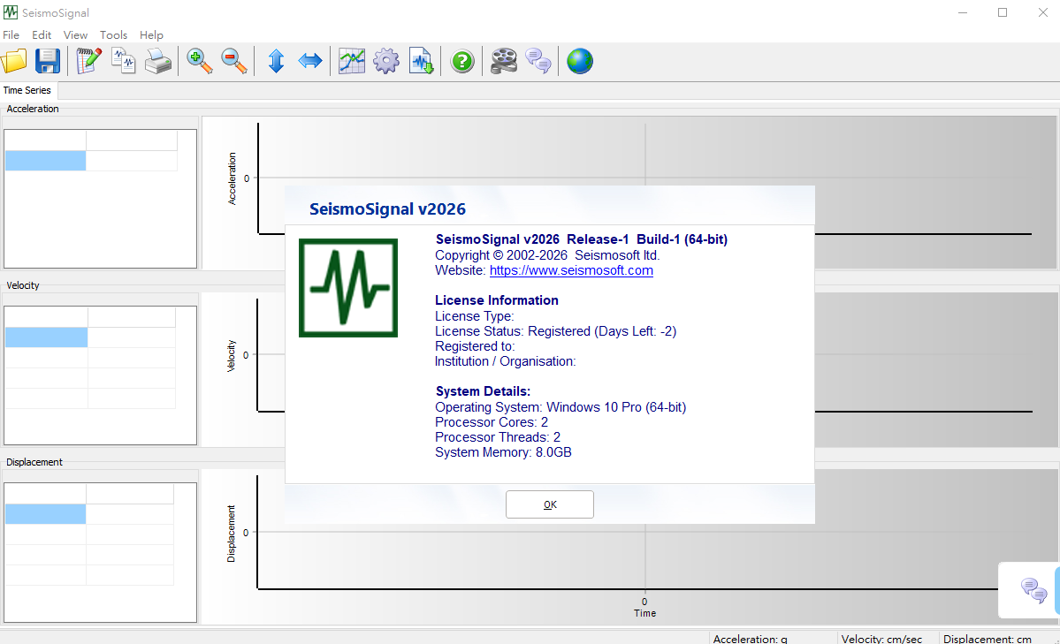This screenshot has width=1060, height=644.
Task: Click the Copyright Seismosoft ltd. line
Action: (547, 255)
